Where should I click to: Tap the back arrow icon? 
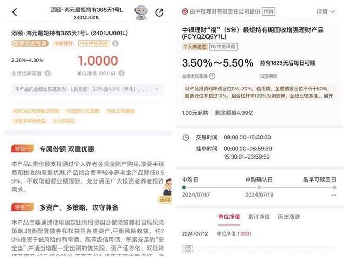pyautogui.click(x=15, y=12)
